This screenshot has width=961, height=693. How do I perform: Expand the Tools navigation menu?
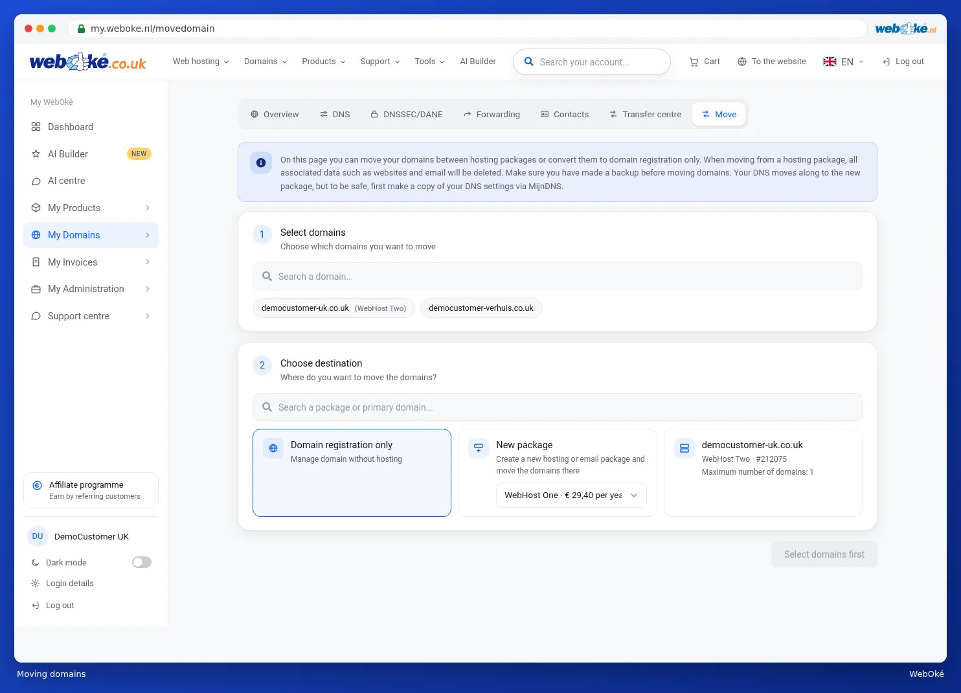click(x=430, y=62)
